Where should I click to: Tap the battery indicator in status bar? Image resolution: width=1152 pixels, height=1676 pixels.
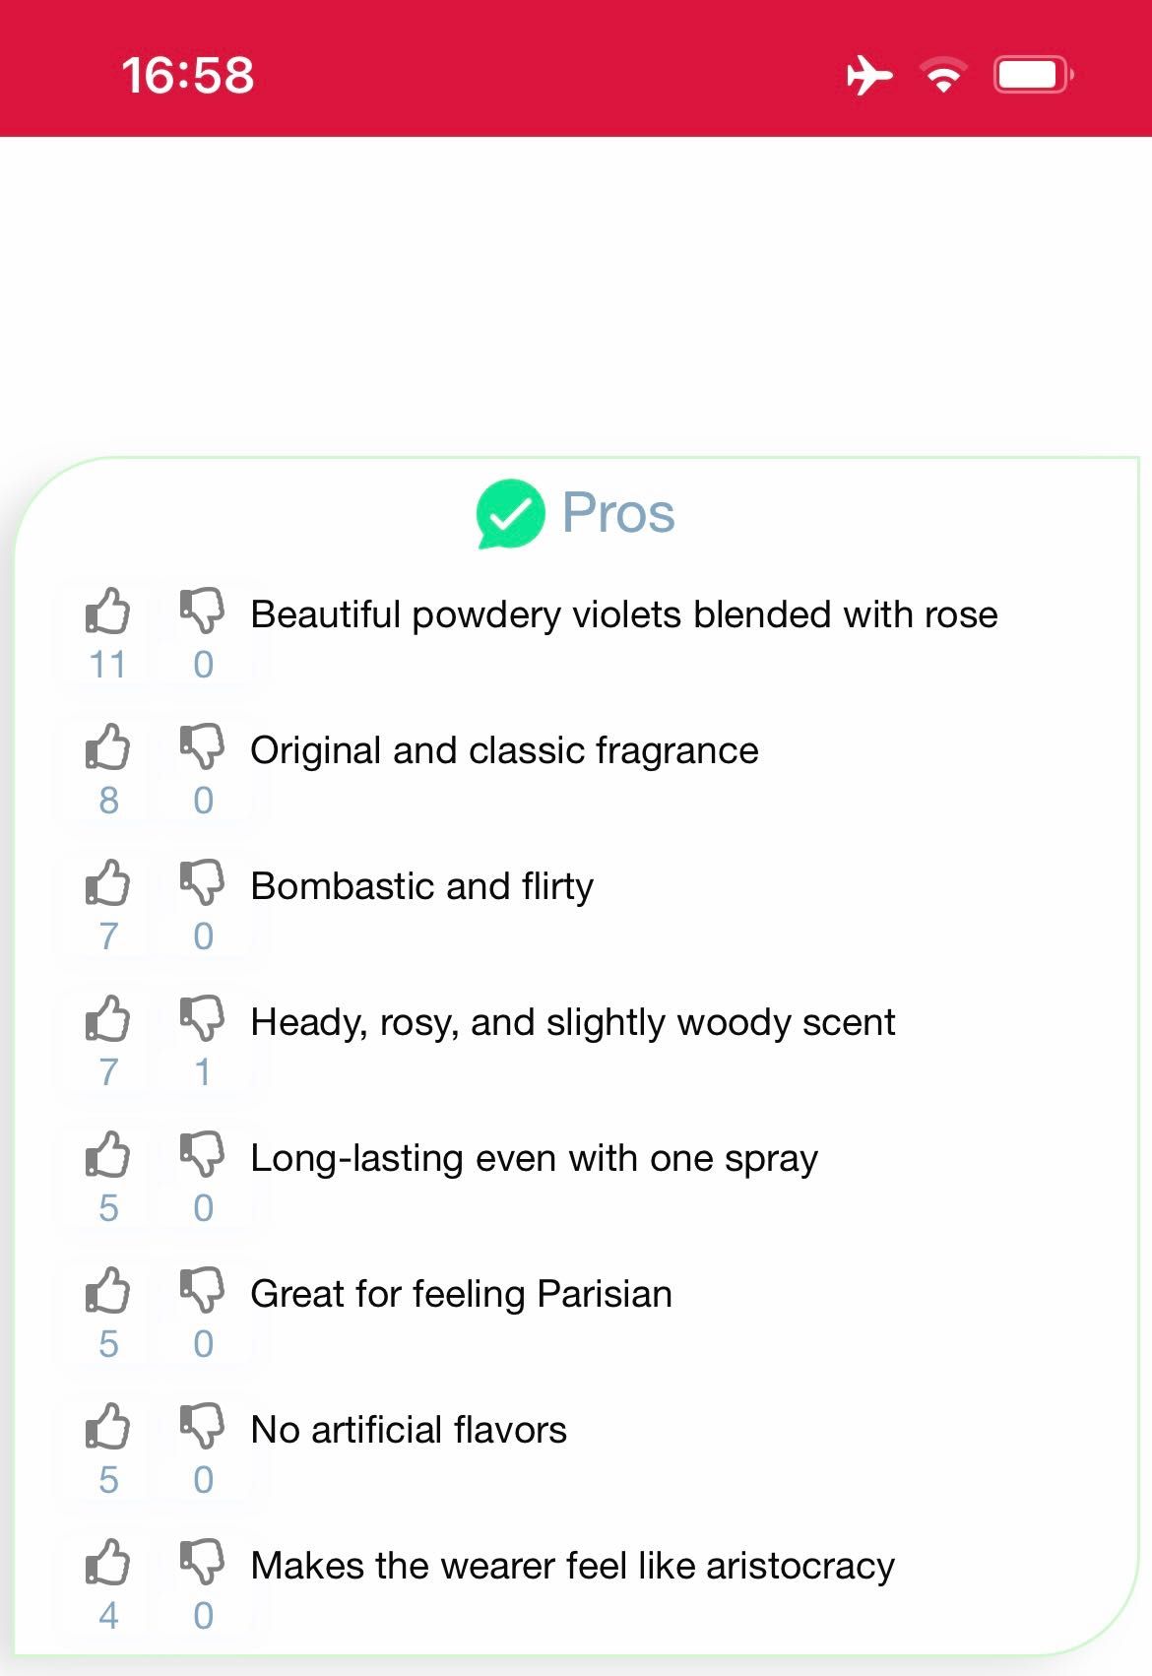coord(1033,75)
